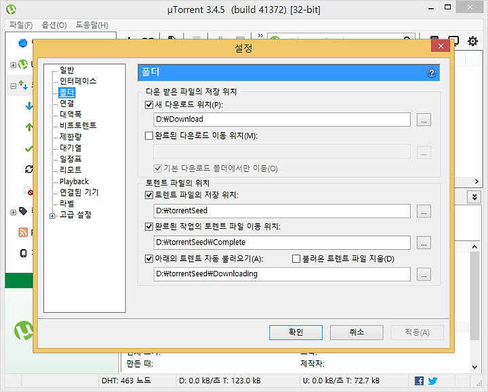Image resolution: width=488 pixels, height=392 pixels.
Task: Select 제한량 in the settings tree
Action: point(70,137)
